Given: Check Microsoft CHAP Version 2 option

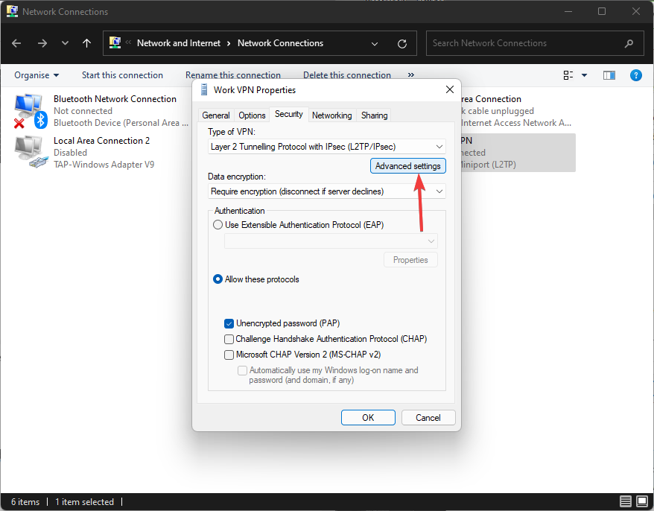Looking at the screenshot, I should (229, 355).
